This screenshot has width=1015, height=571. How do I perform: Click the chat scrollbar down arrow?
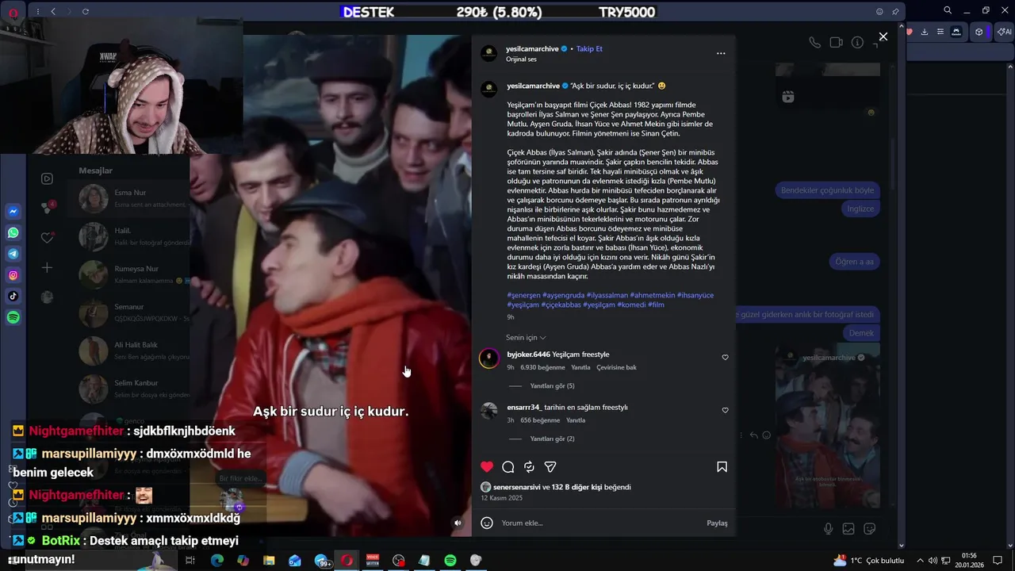click(900, 546)
